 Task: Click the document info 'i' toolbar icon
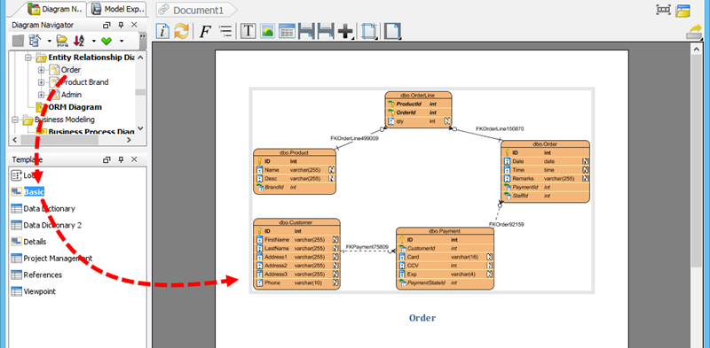[163, 32]
